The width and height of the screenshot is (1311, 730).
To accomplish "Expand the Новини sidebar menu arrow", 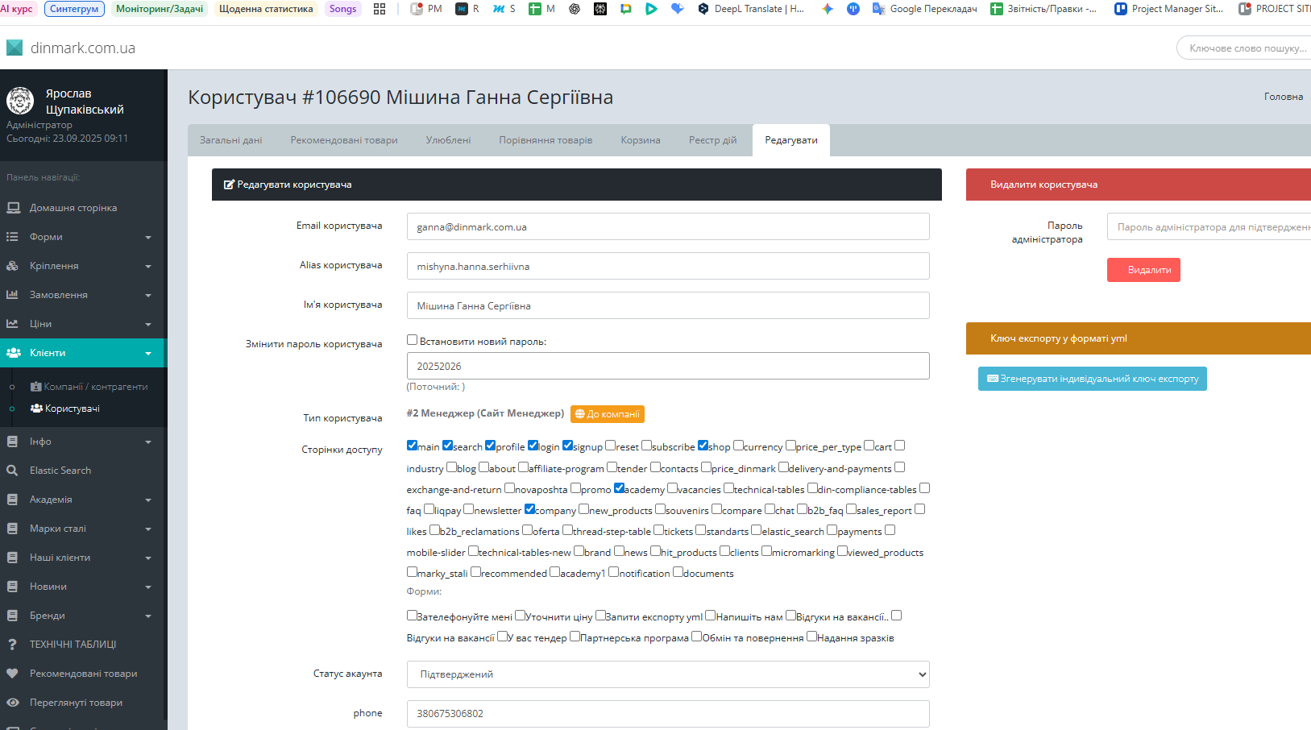I will [148, 587].
